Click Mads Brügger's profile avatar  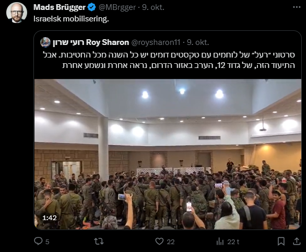tap(17, 13)
